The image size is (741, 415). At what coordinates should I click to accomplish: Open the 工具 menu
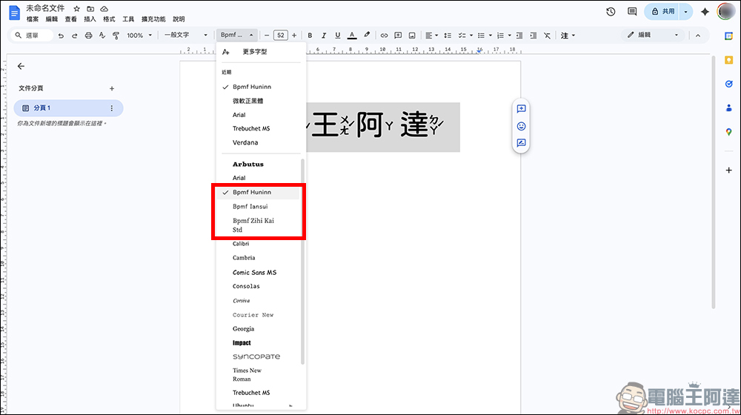click(x=128, y=19)
